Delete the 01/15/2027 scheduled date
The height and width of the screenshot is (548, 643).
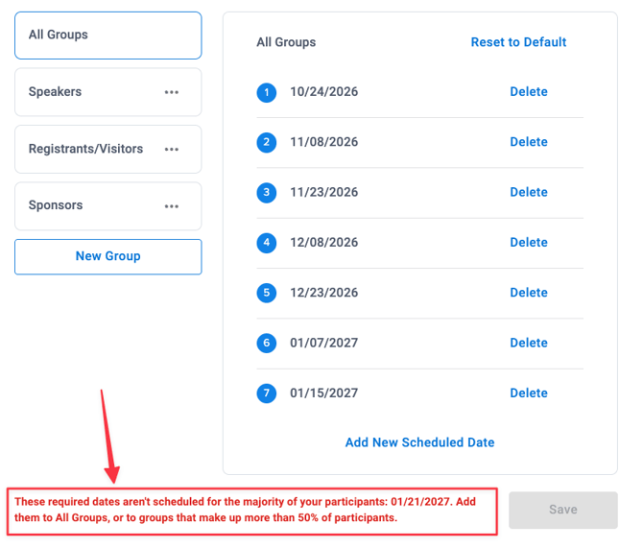click(x=529, y=393)
